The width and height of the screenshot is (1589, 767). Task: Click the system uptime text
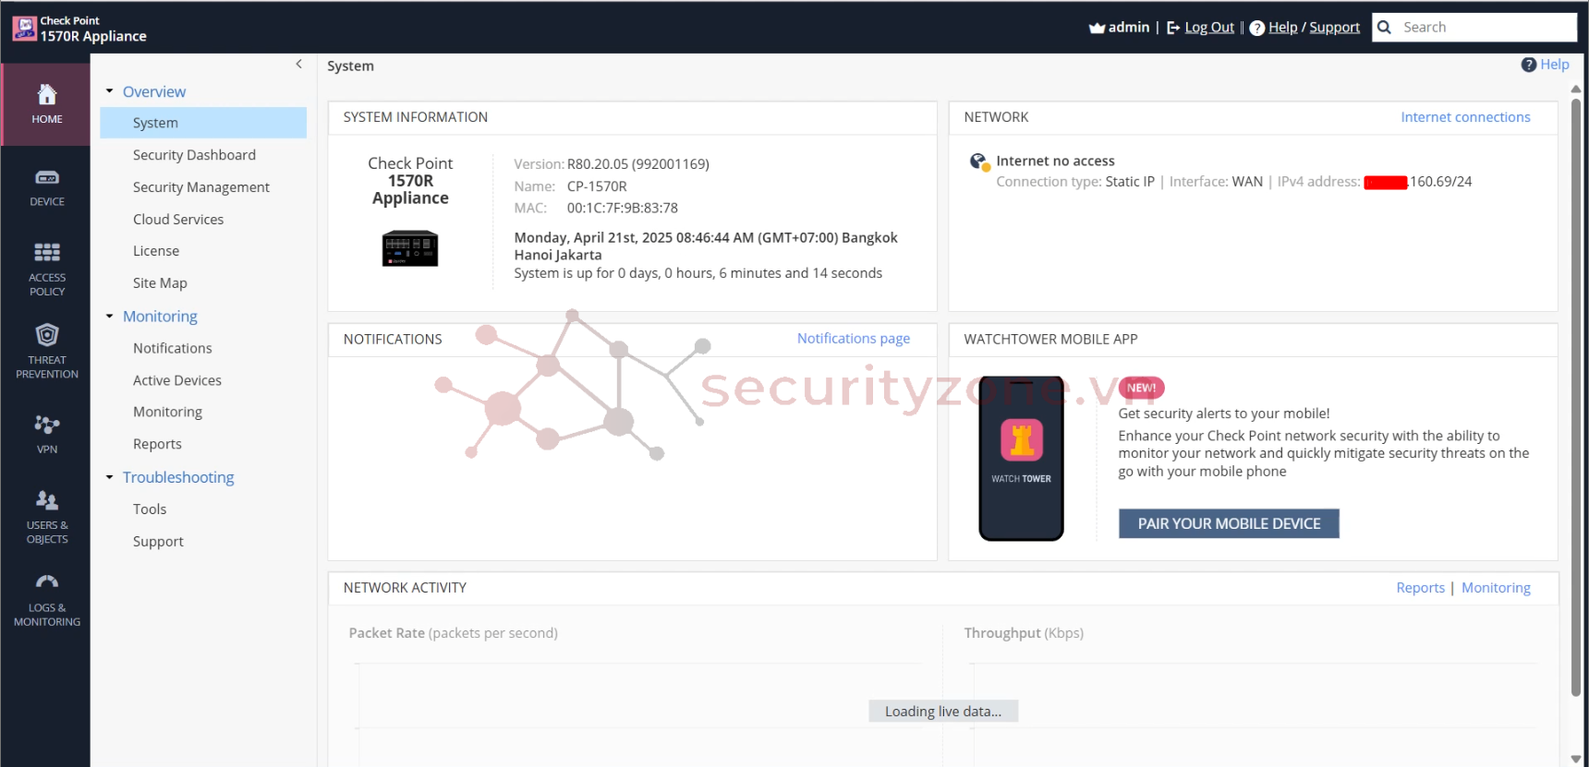point(698,273)
